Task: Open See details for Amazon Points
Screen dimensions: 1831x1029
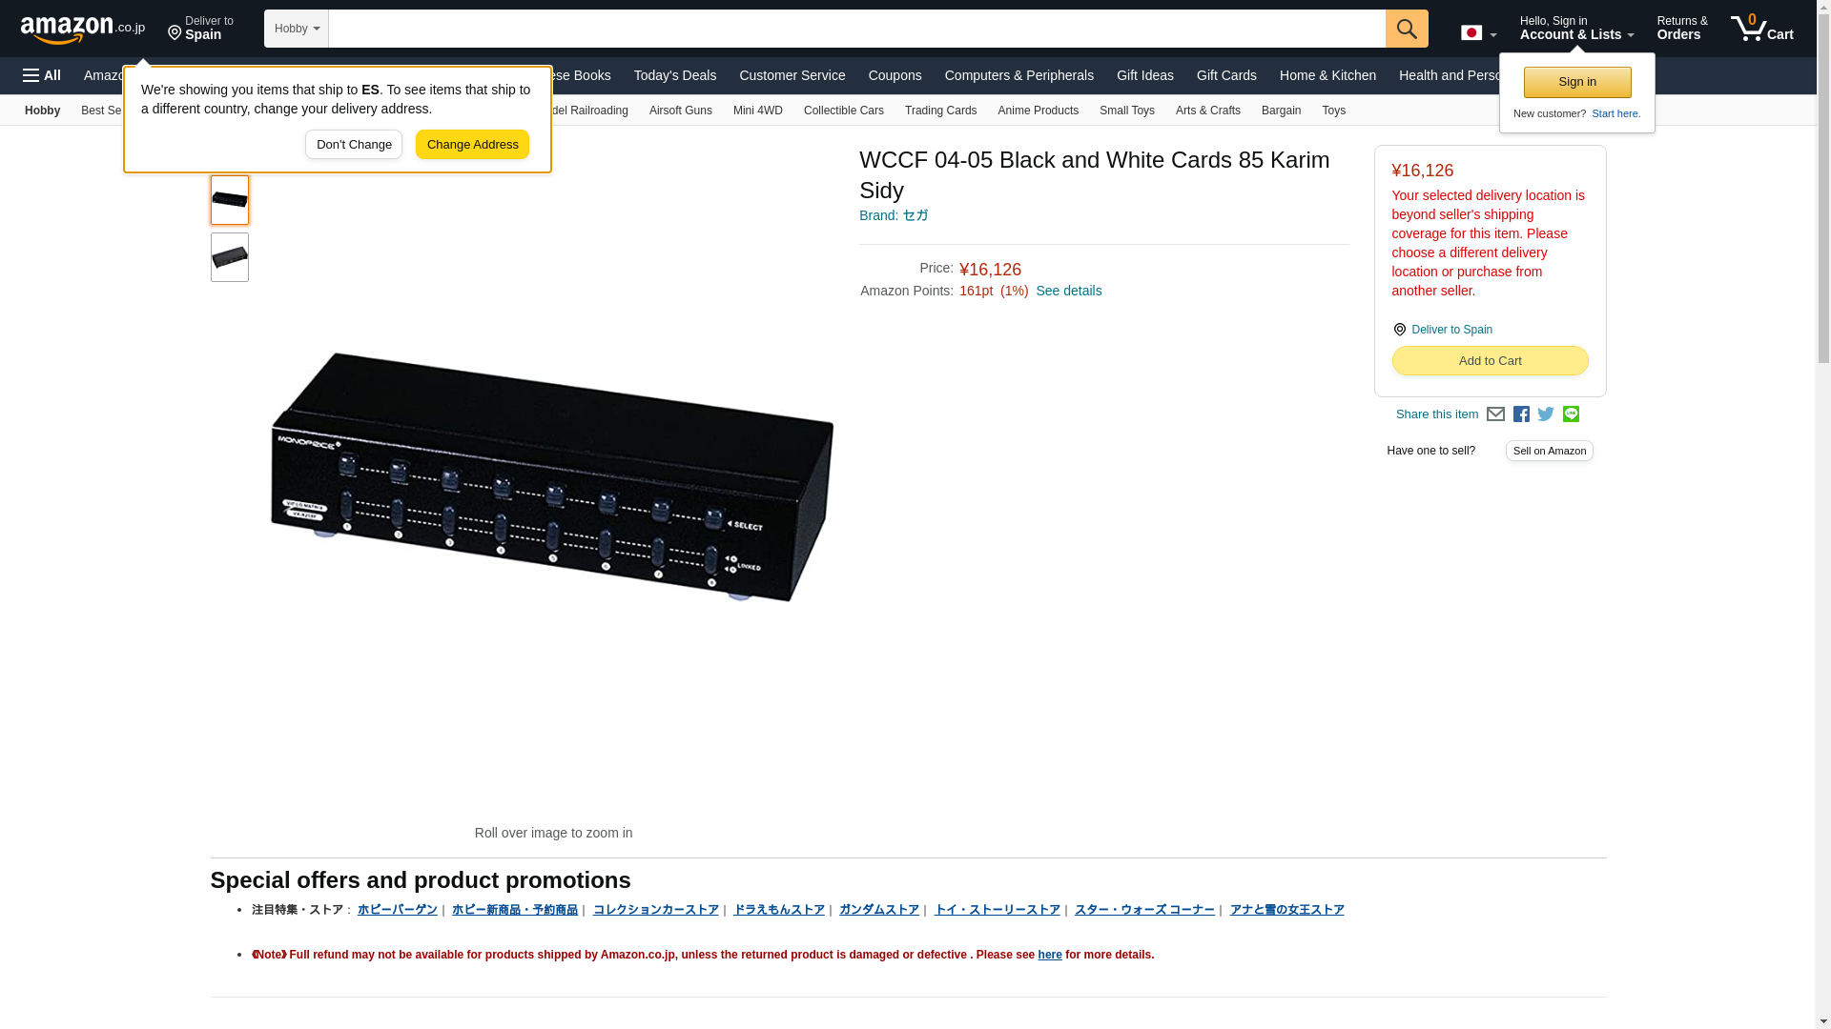Action: [1068, 291]
